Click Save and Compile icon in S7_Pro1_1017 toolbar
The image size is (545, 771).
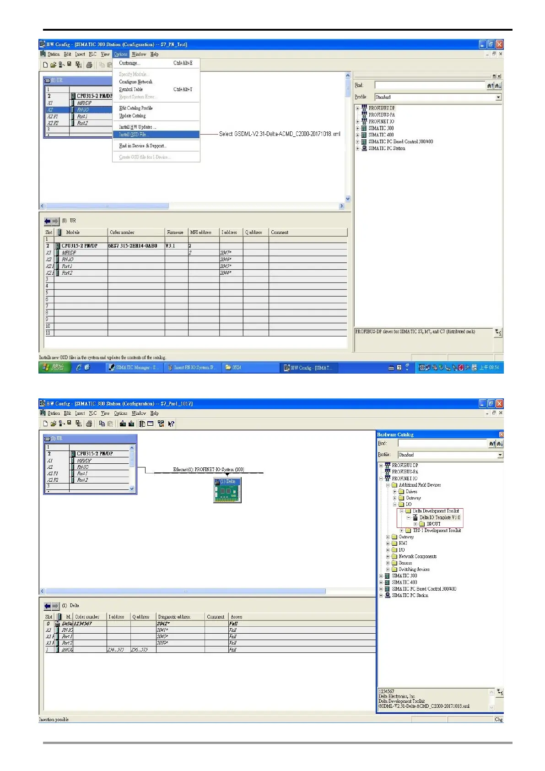(x=78, y=424)
